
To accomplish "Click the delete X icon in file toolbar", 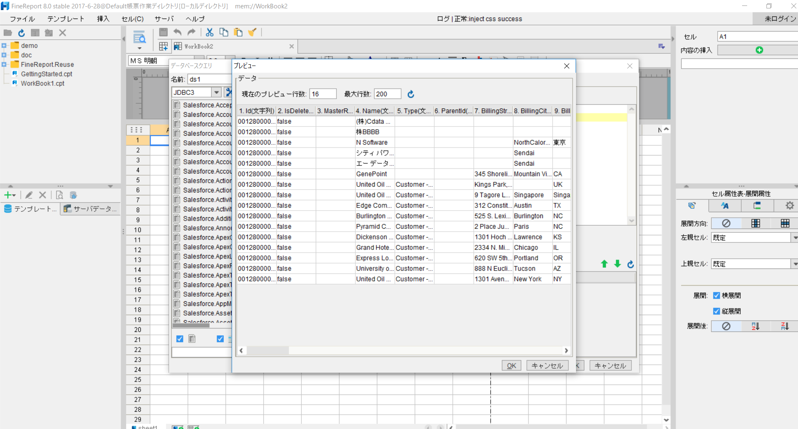I will (63, 33).
